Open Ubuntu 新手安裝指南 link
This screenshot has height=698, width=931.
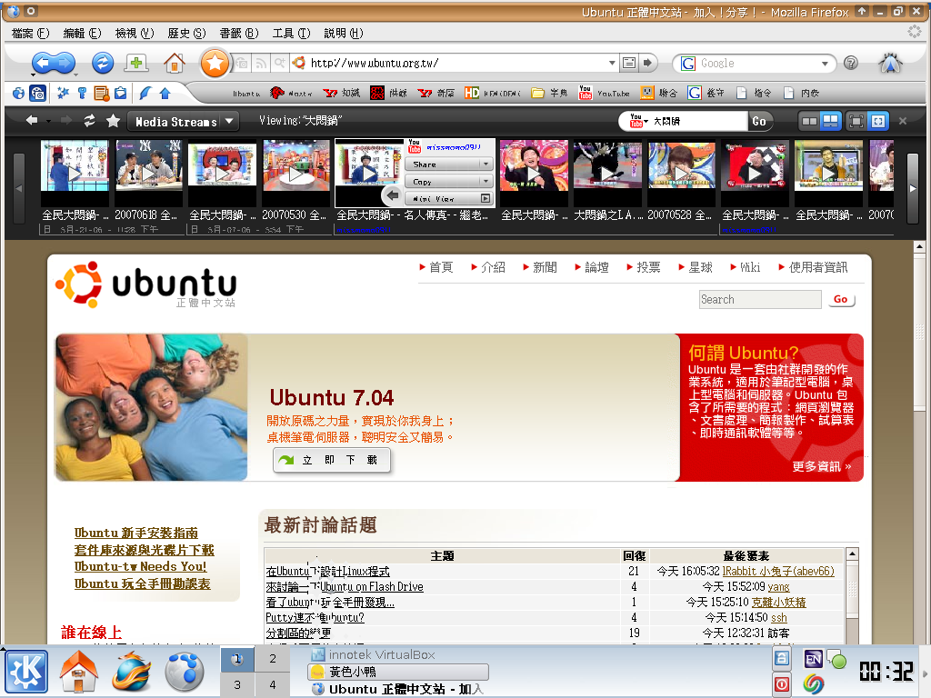tap(136, 533)
